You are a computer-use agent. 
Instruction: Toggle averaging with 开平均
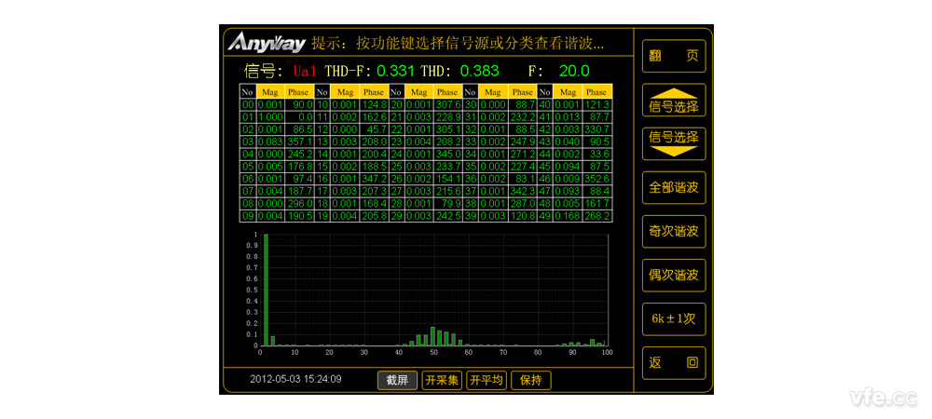coord(486,380)
